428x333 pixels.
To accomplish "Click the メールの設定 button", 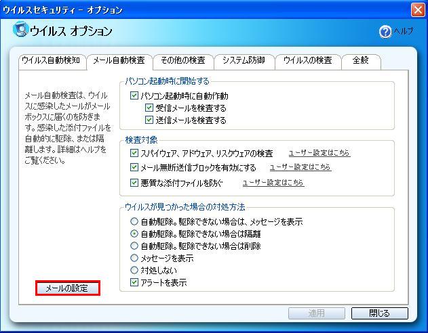I will [x=68, y=288].
